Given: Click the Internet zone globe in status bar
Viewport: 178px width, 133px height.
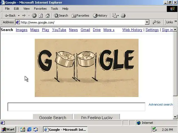Looking at the screenshot, I should click(139, 123).
